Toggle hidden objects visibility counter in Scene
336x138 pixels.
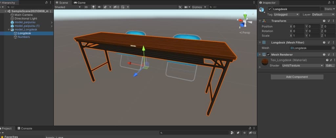(116, 7)
